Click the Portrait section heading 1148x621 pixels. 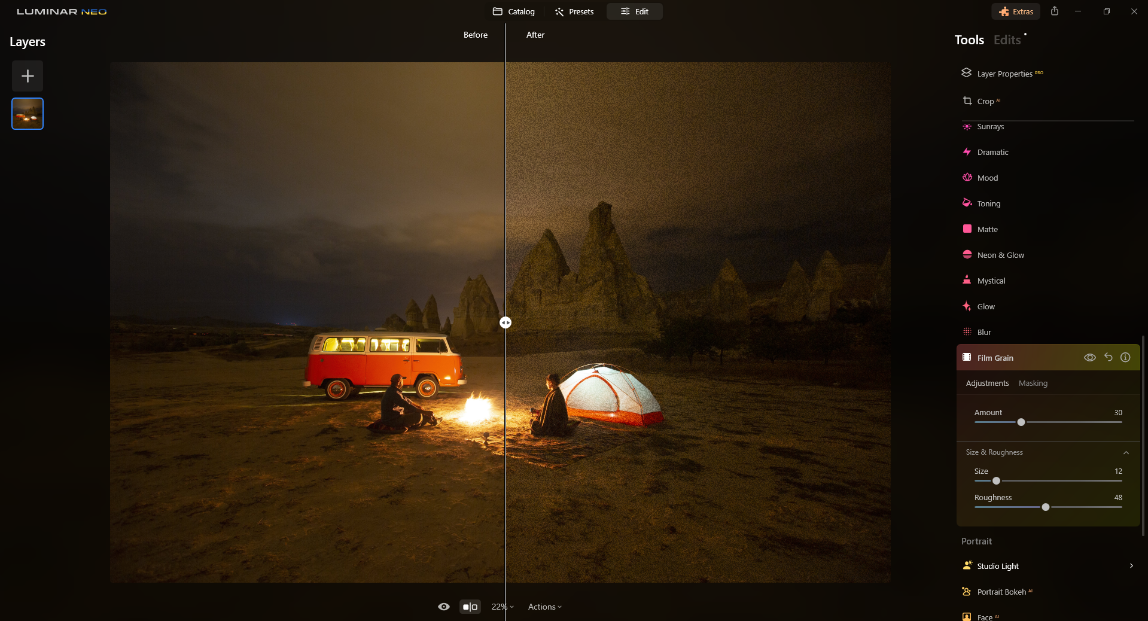click(x=976, y=541)
